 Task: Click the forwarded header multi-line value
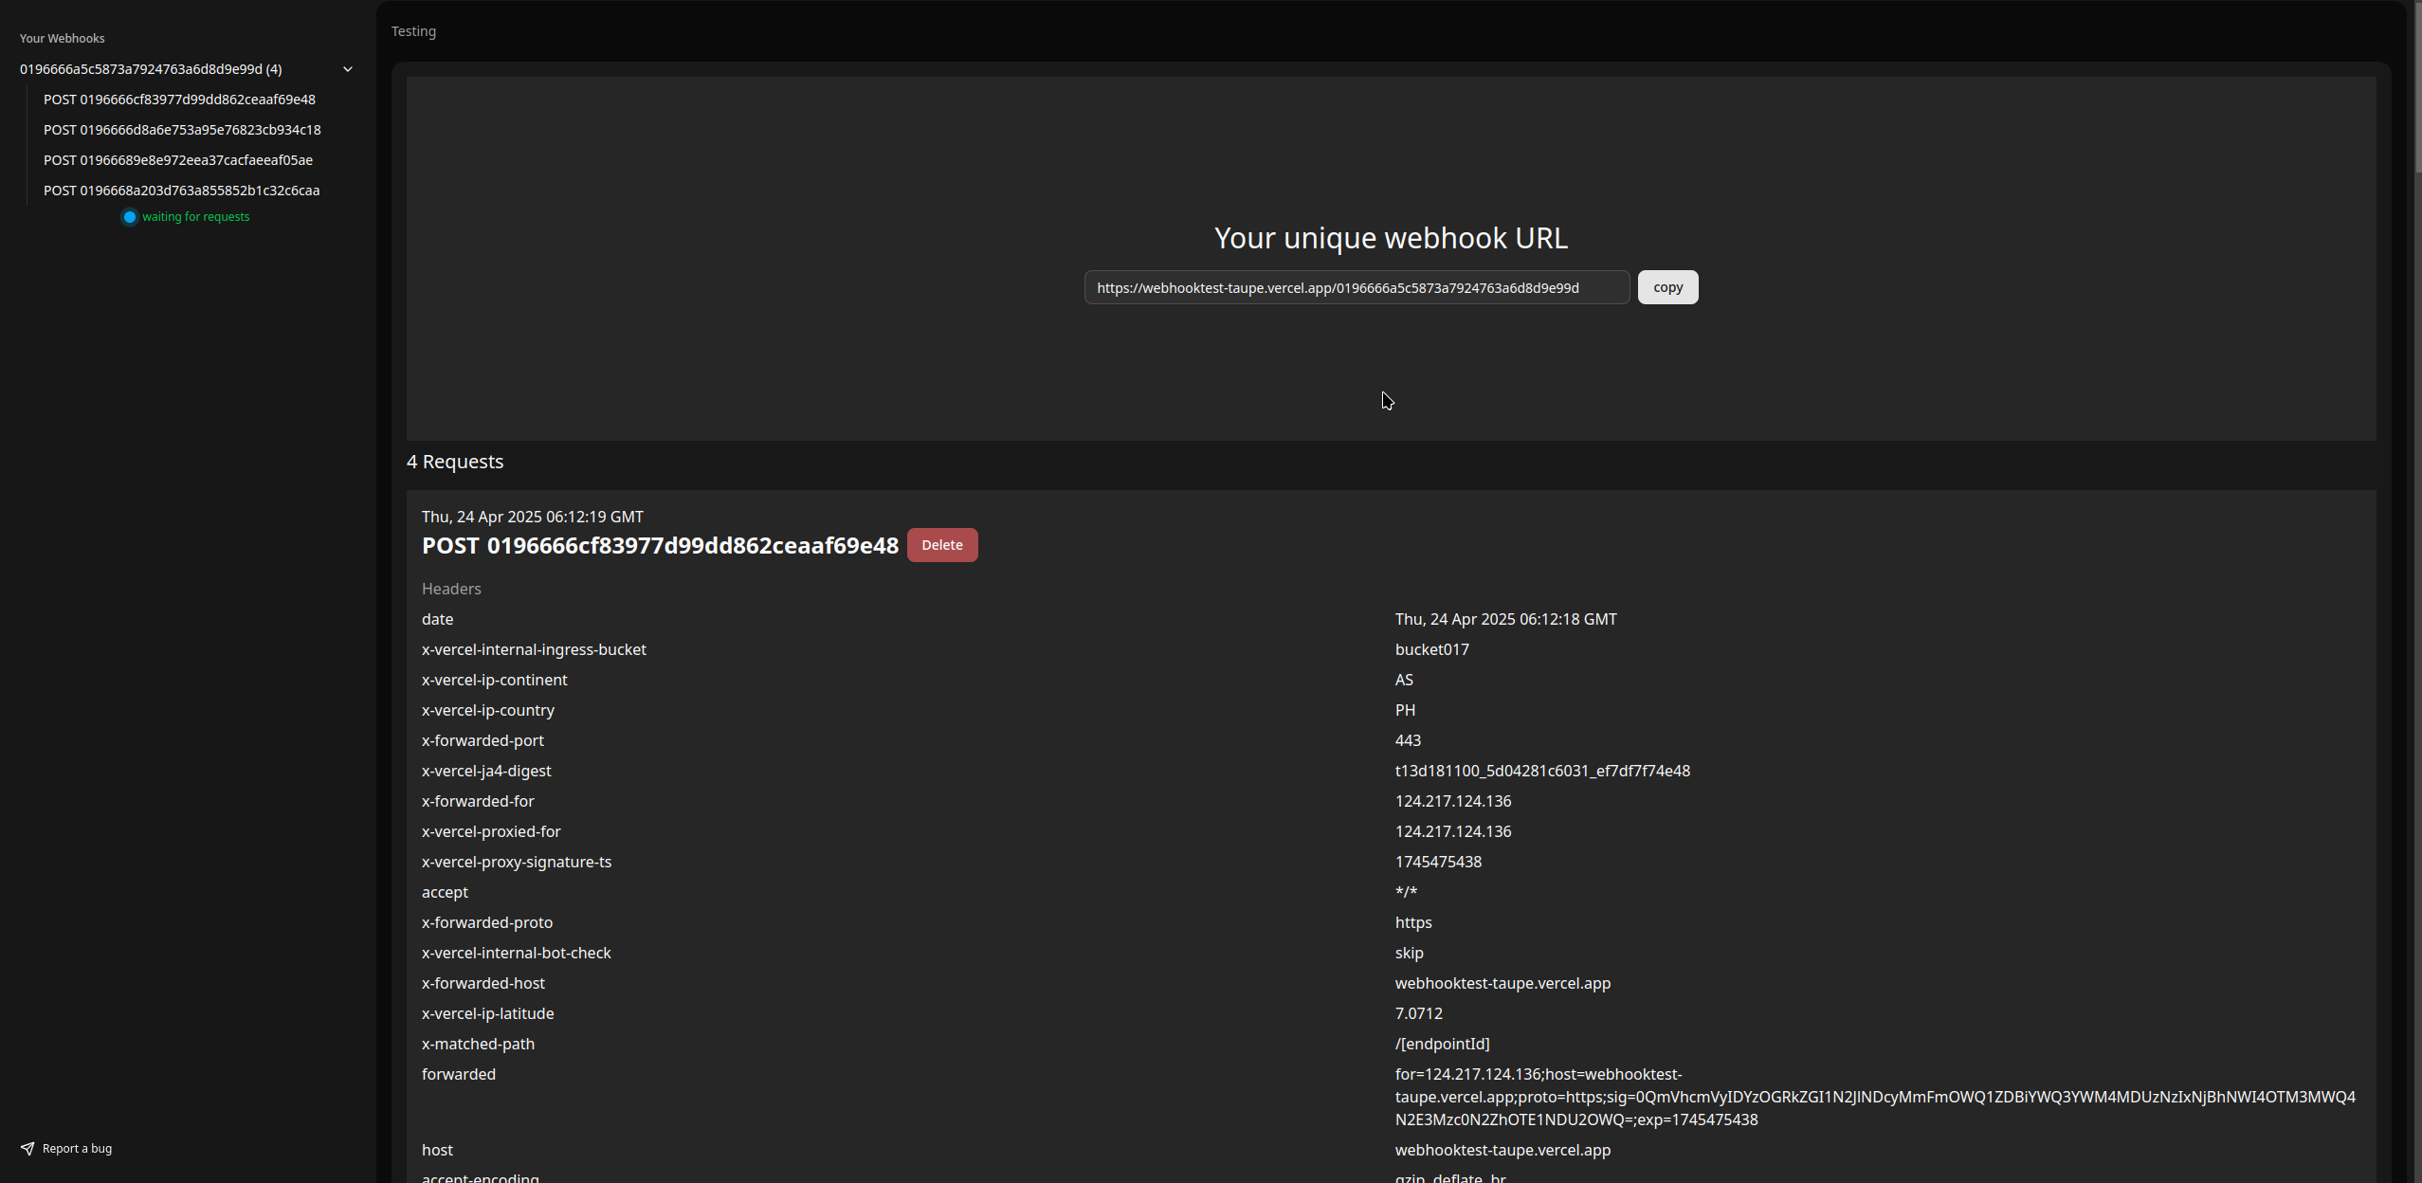click(x=1875, y=1097)
